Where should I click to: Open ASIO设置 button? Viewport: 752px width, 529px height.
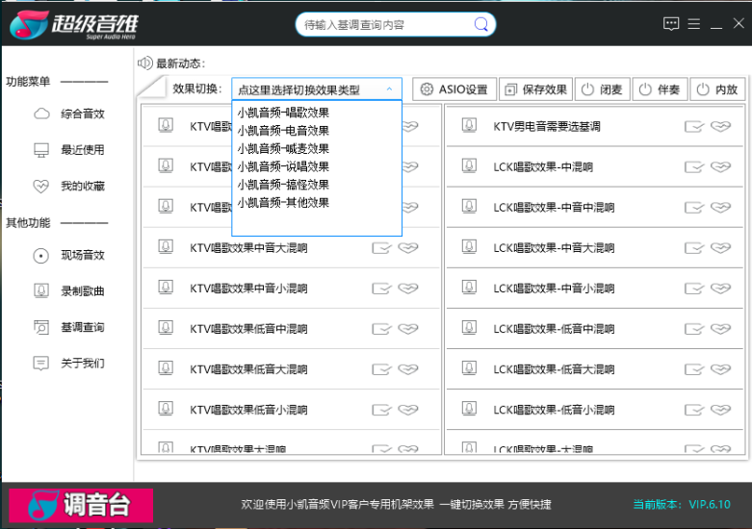point(454,89)
